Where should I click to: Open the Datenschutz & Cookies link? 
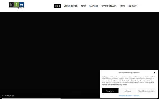point(125,95)
